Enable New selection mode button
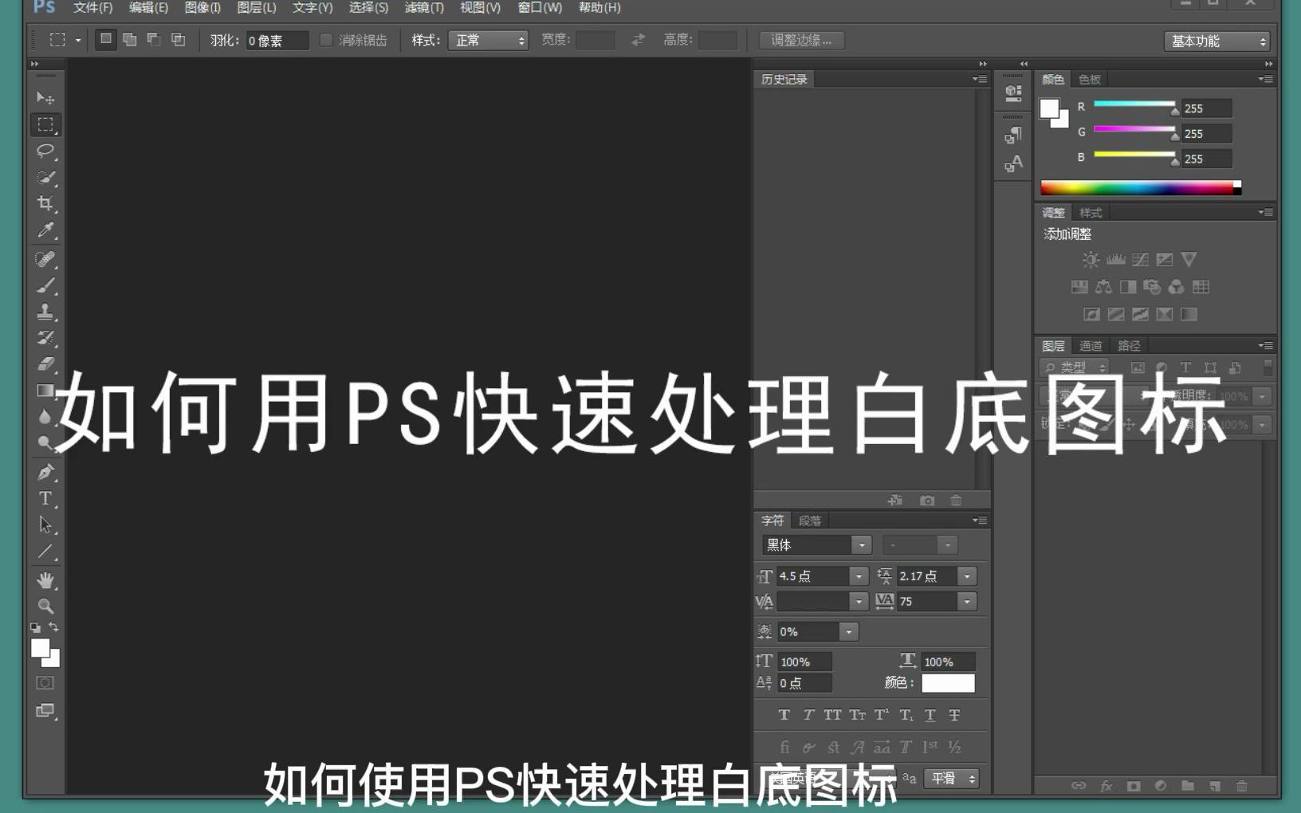The image size is (1301, 813). (x=106, y=39)
